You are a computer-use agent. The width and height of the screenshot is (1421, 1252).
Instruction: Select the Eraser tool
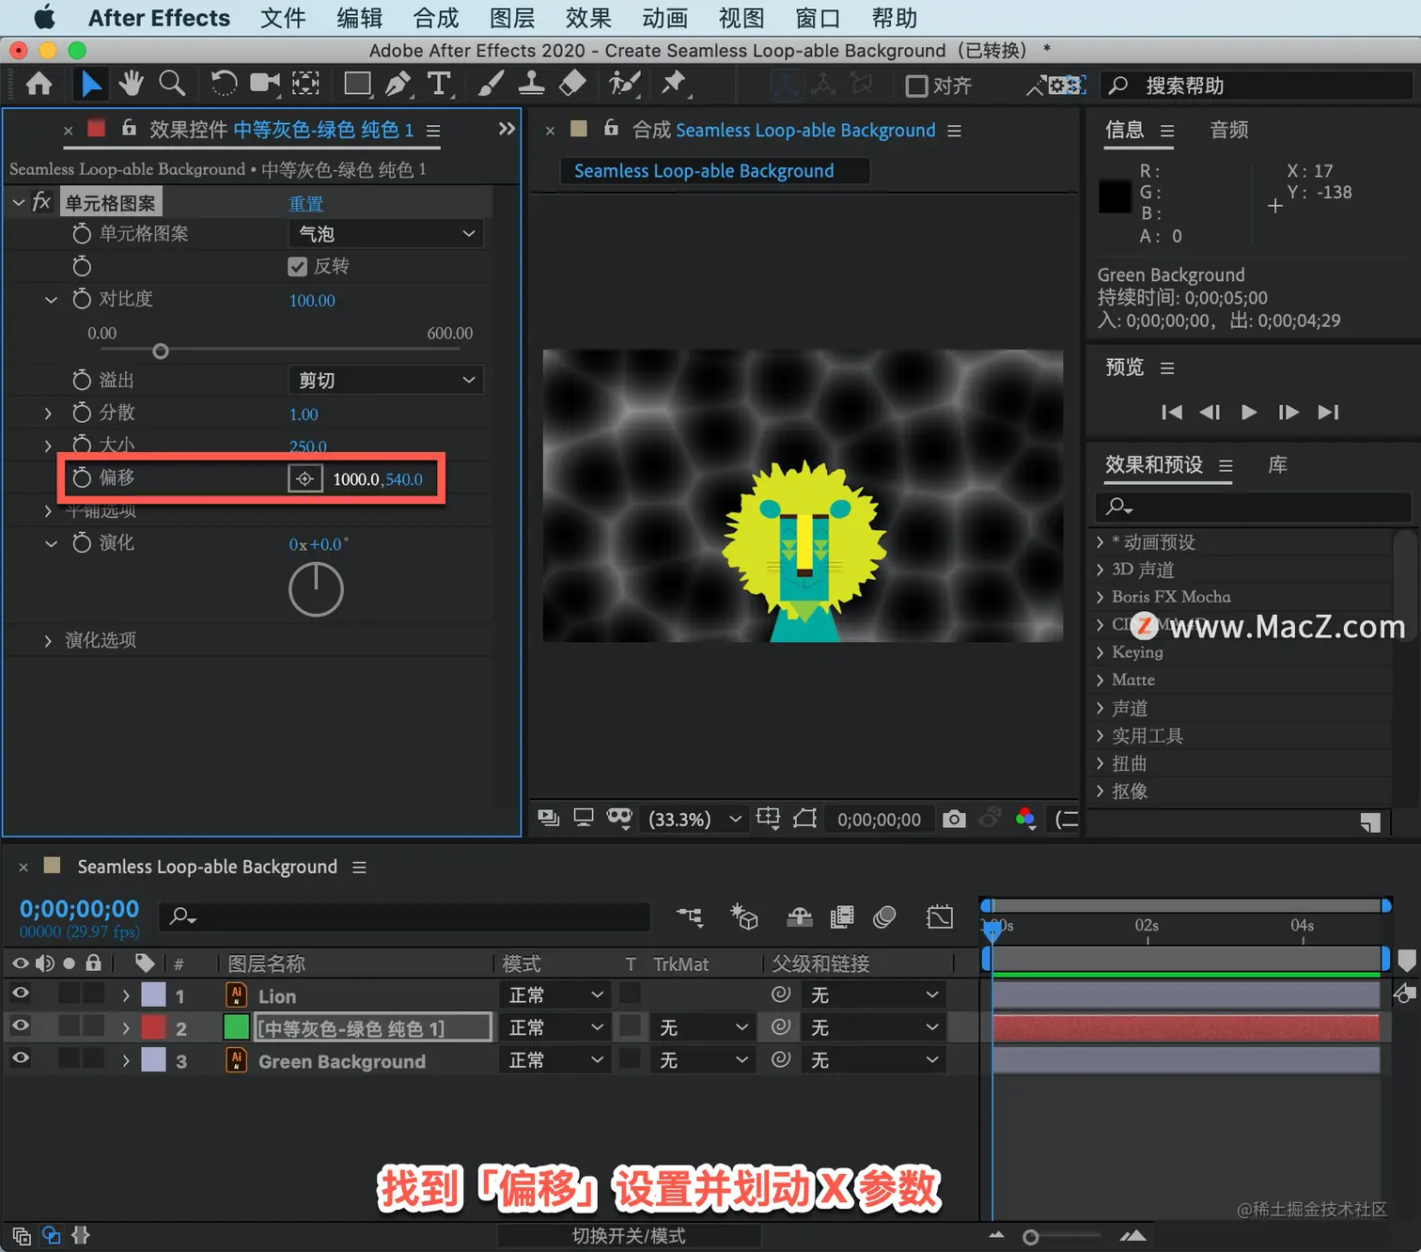click(572, 85)
